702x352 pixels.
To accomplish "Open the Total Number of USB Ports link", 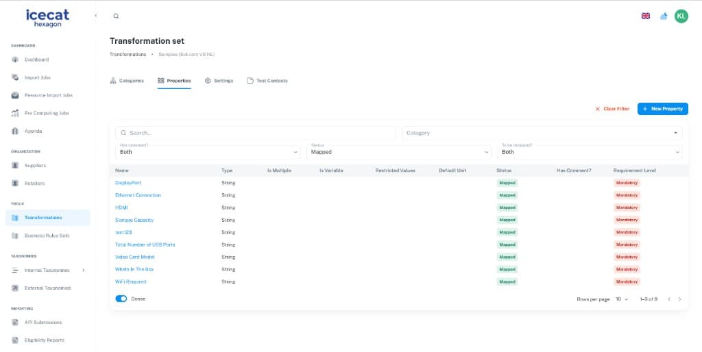I will (145, 244).
